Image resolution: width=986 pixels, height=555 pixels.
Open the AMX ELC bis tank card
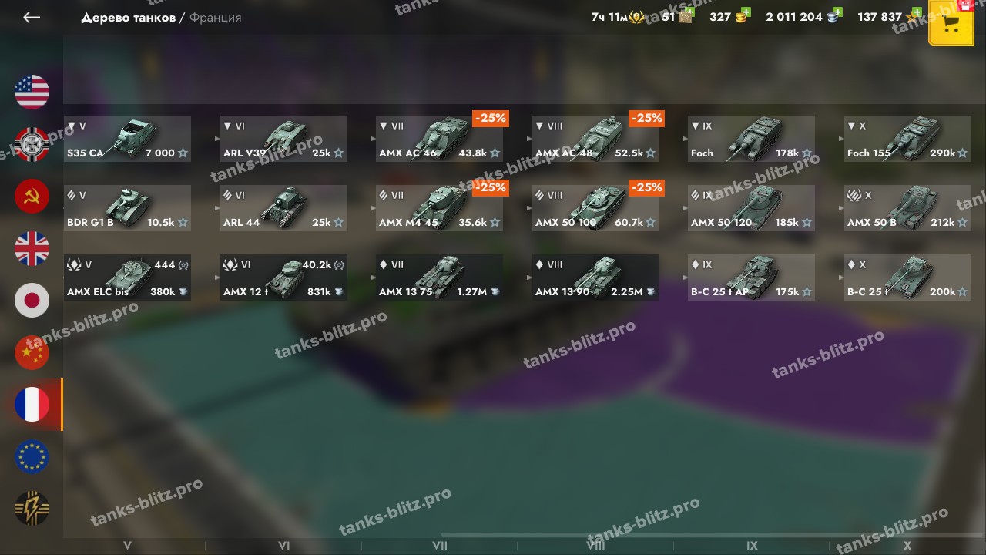pos(127,277)
